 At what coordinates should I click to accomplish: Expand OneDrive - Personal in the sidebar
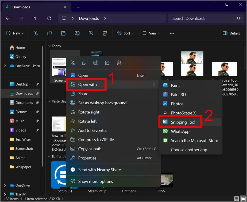click(x=5, y=66)
